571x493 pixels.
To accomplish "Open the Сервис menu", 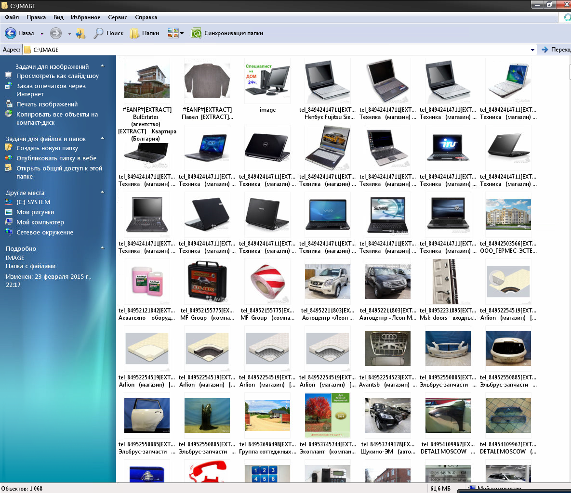I will 118,17.
